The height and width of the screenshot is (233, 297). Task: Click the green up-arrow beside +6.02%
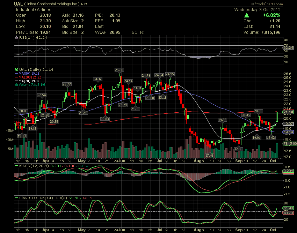click(246, 15)
